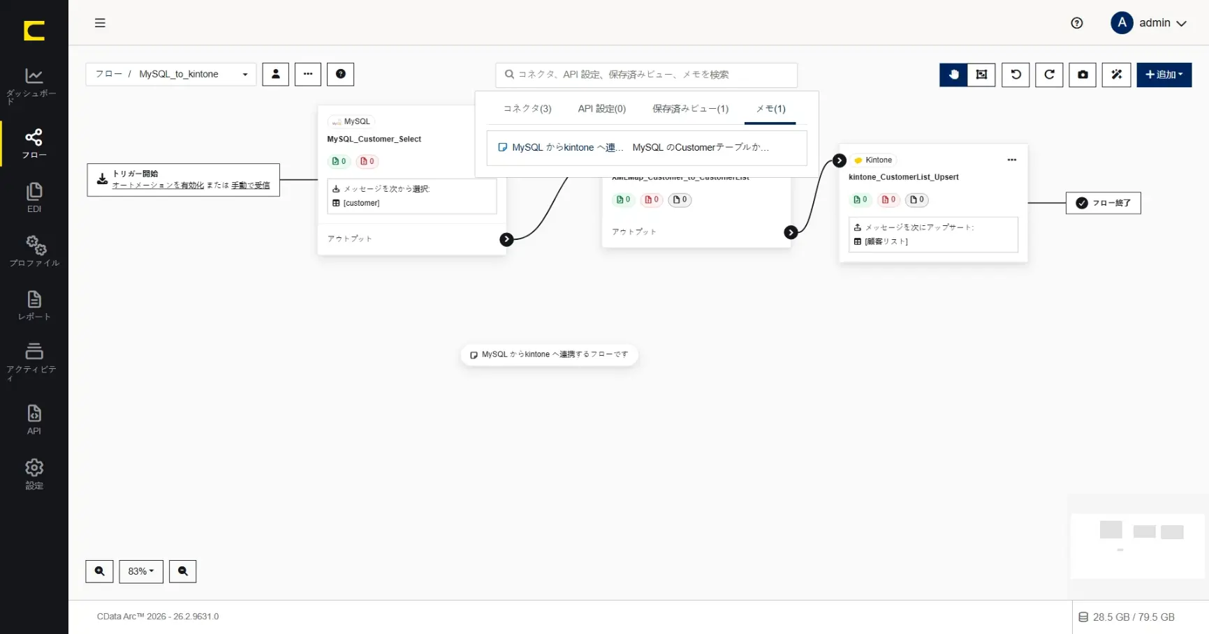Switch to the コネクタ(3) tab

pyautogui.click(x=527, y=109)
